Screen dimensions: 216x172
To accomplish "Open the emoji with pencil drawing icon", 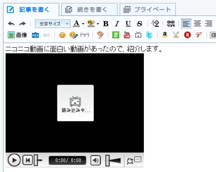I will point(73,35).
